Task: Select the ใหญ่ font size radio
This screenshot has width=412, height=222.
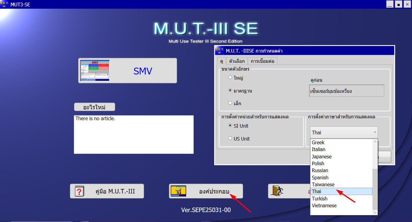Action: 230,77
